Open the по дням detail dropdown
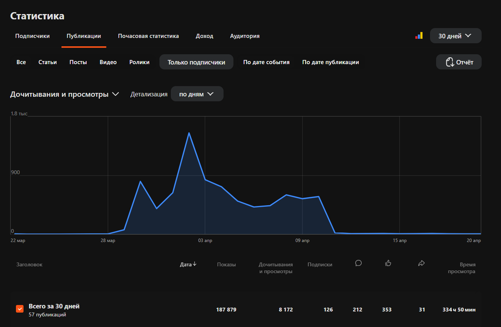Image resolution: width=501 pixels, height=327 pixels. tap(197, 94)
